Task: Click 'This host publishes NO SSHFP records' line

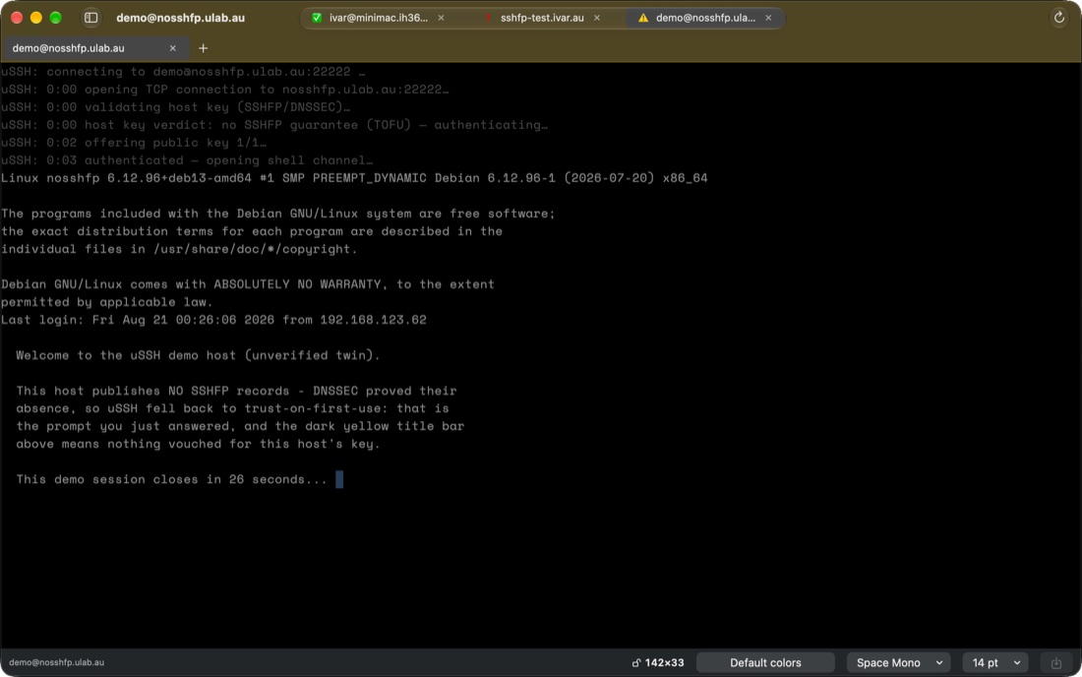Action: tap(236, 391)
